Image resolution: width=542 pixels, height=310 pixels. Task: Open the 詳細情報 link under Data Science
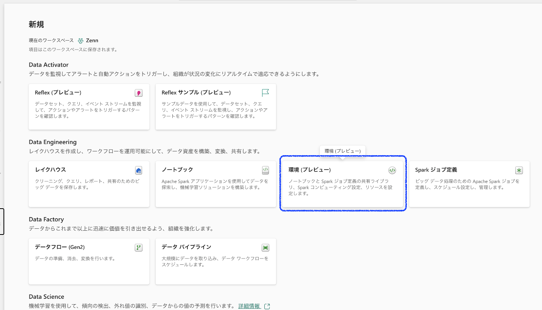(x=249, y=306)
